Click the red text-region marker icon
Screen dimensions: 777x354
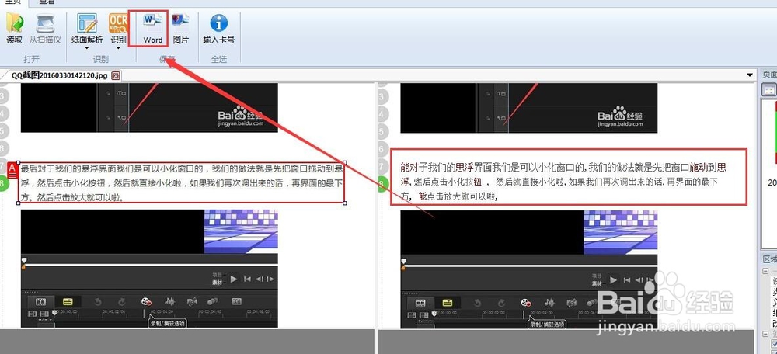point(13,172)
